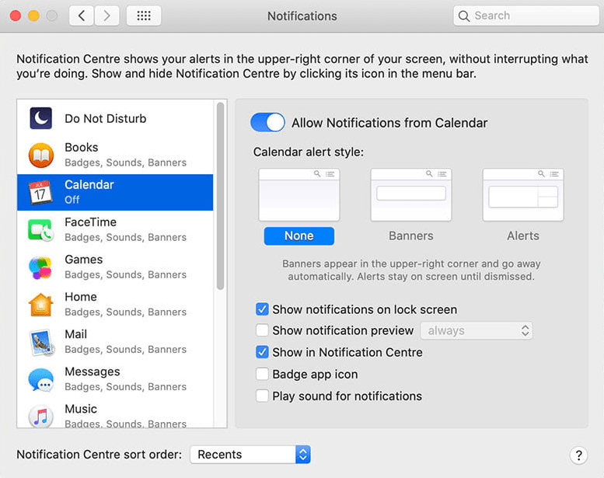
Task: Select the Mail row label
Action: (76, 334)
